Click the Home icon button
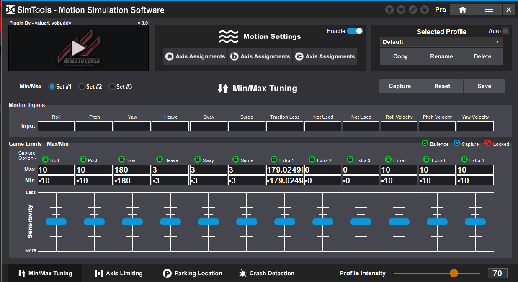Viewport: 518px width, 282px height. (x=462, y=10)
